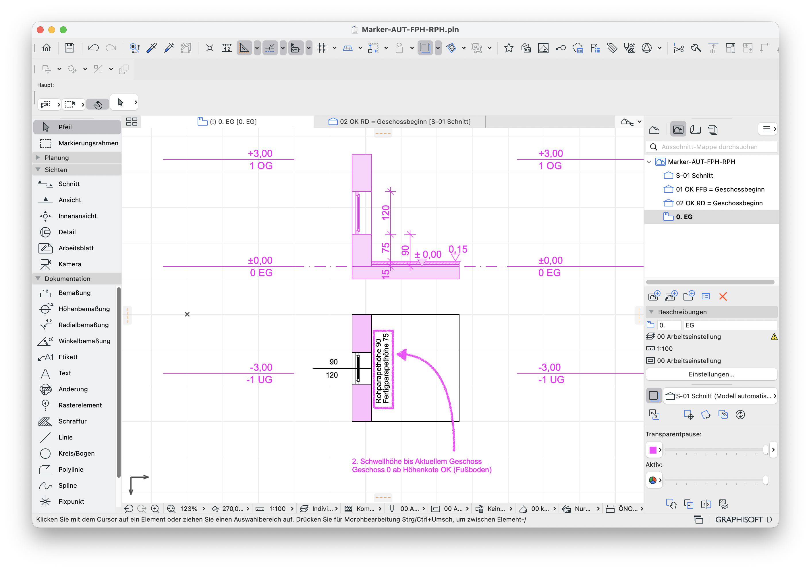Select the Höhenbemaßung tool
Screen dimensions: 811x570
click(x=75, y=309)
